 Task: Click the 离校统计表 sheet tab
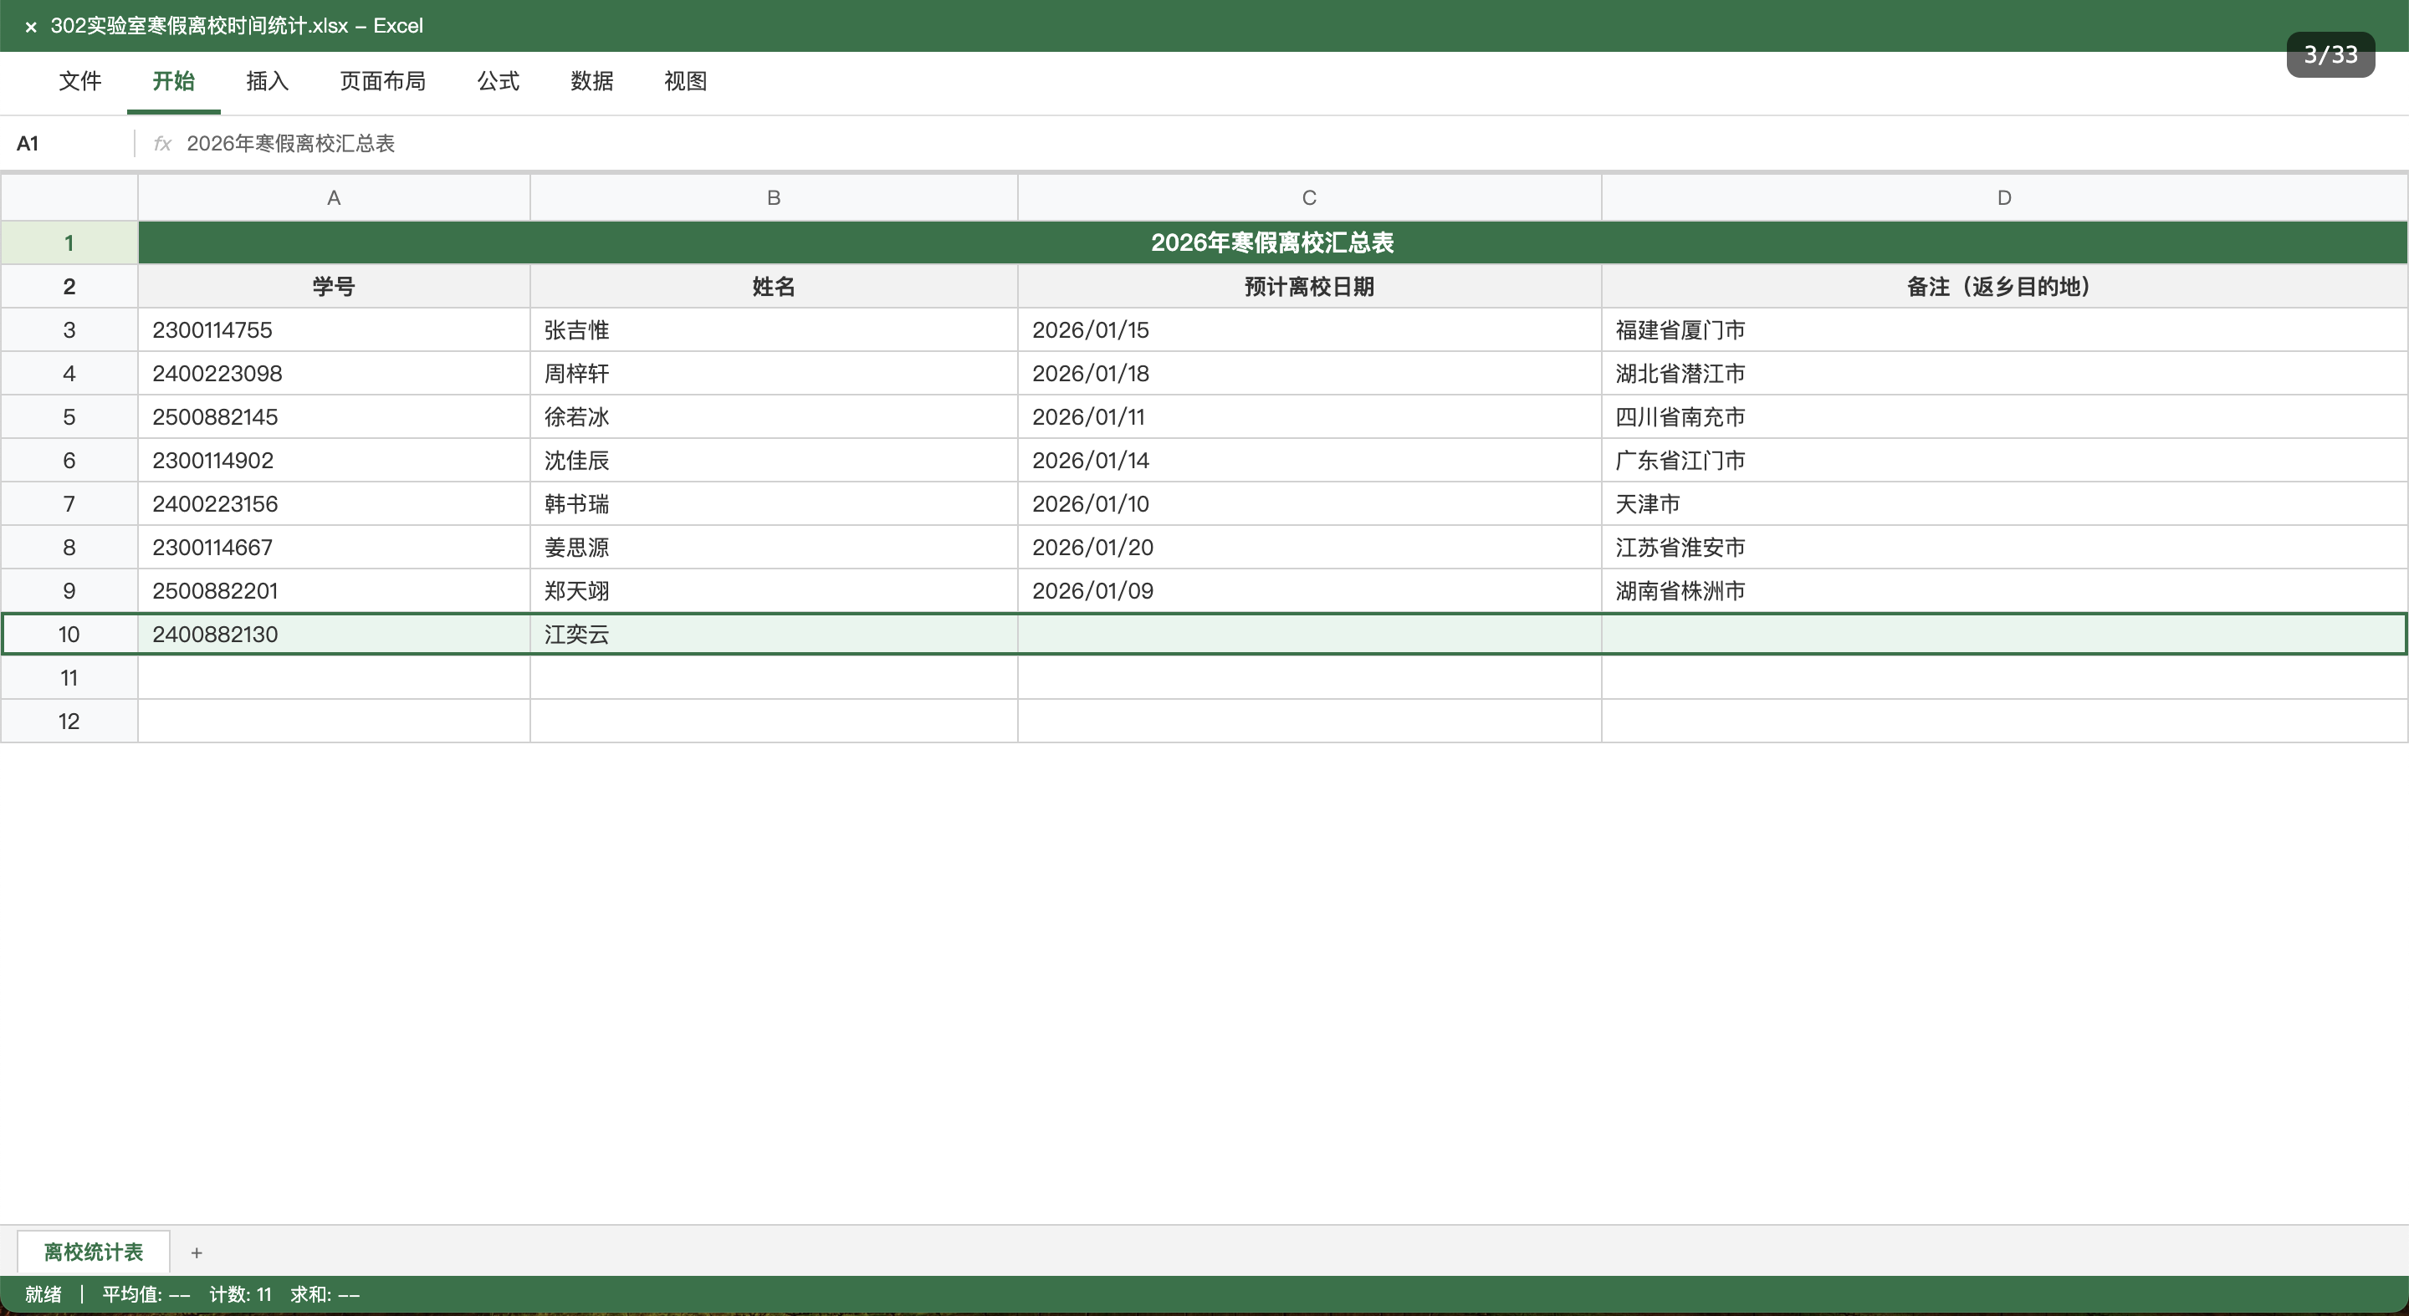(x=94, y=1252)
